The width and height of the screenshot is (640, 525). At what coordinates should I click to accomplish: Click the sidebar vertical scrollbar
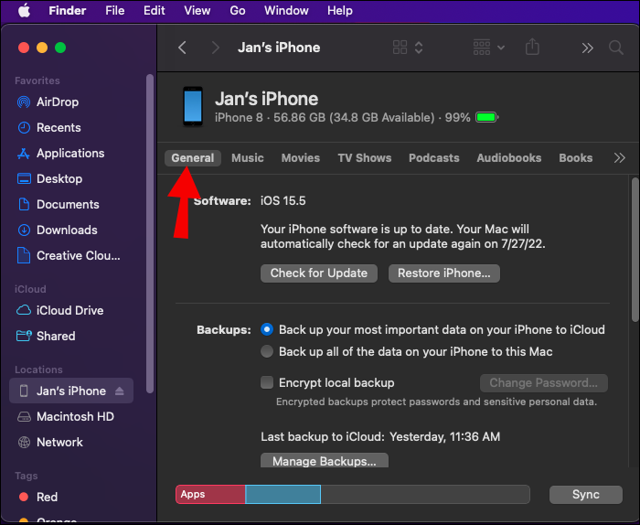[x=150, y=233]
